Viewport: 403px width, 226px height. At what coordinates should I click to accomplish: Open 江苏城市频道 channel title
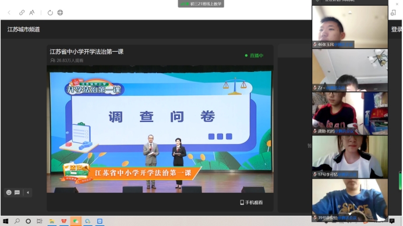point(24,30)
